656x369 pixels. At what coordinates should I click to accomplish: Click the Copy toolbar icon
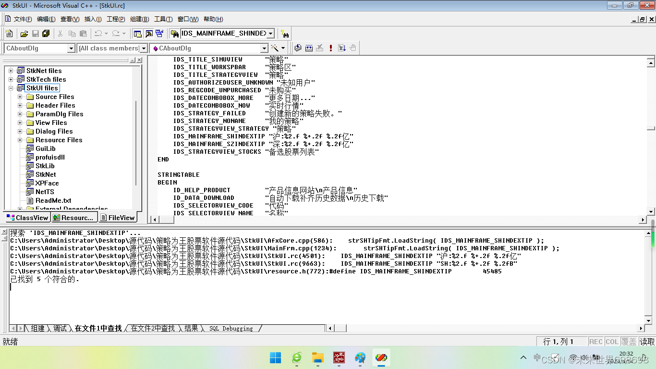click(72, 33)
